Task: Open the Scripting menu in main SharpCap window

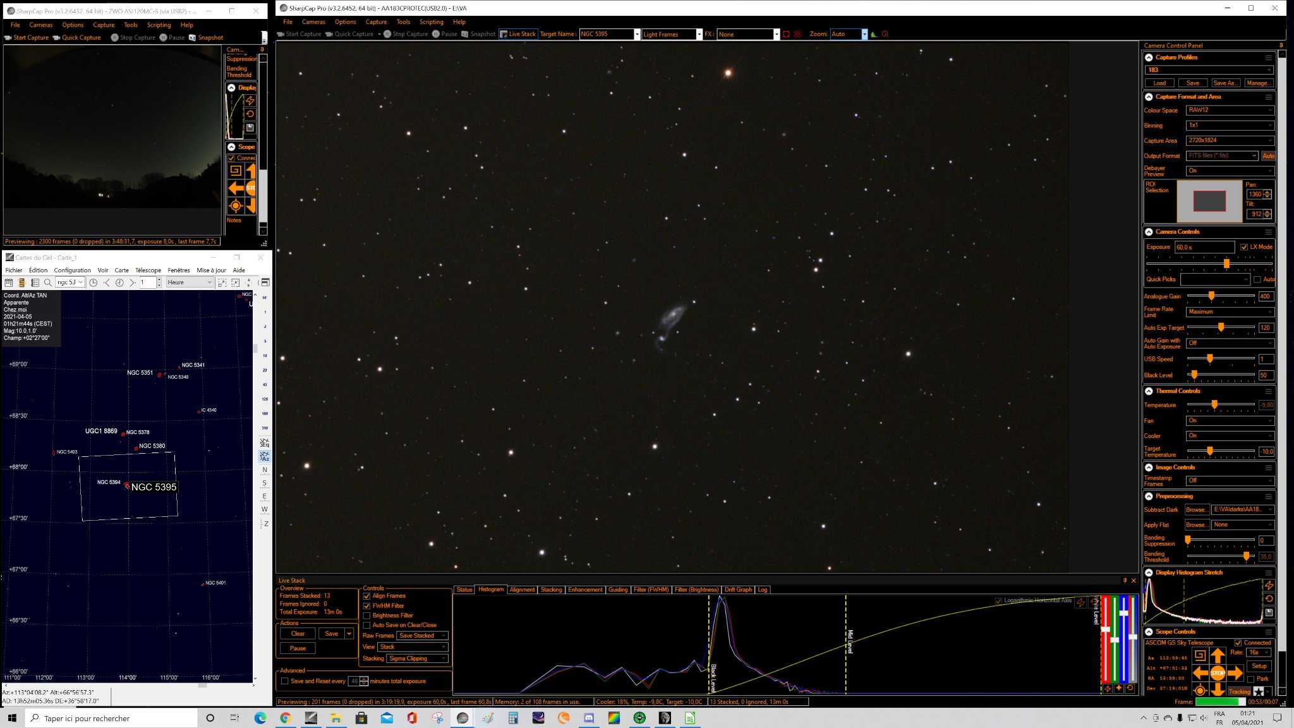Action: 432,22
